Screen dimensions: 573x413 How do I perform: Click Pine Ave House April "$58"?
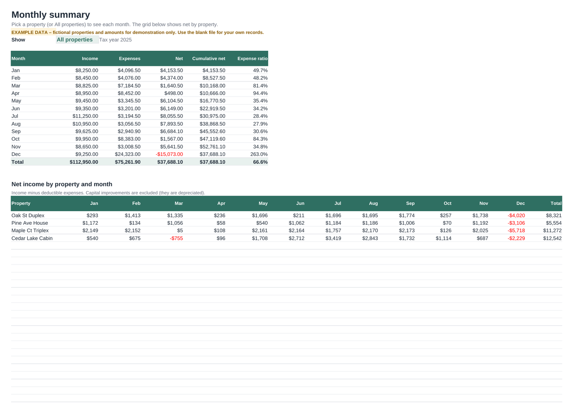tap(221, 223)
